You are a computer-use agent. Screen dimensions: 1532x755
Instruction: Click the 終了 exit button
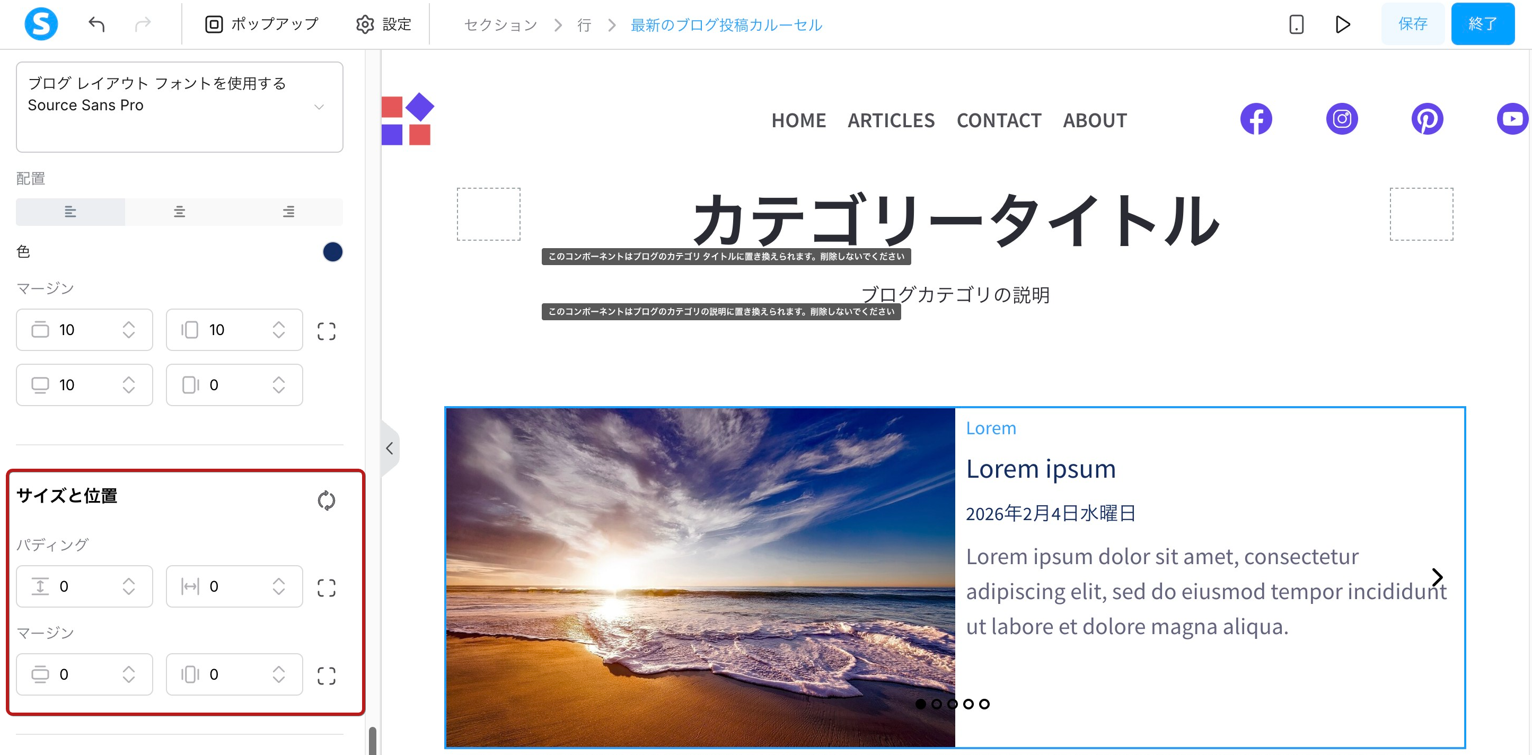[x=1482, y=24]
